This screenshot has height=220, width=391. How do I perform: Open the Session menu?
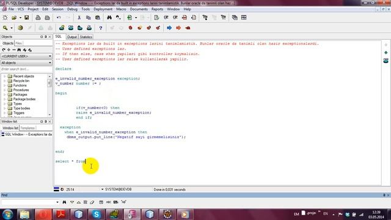point(57,9)
